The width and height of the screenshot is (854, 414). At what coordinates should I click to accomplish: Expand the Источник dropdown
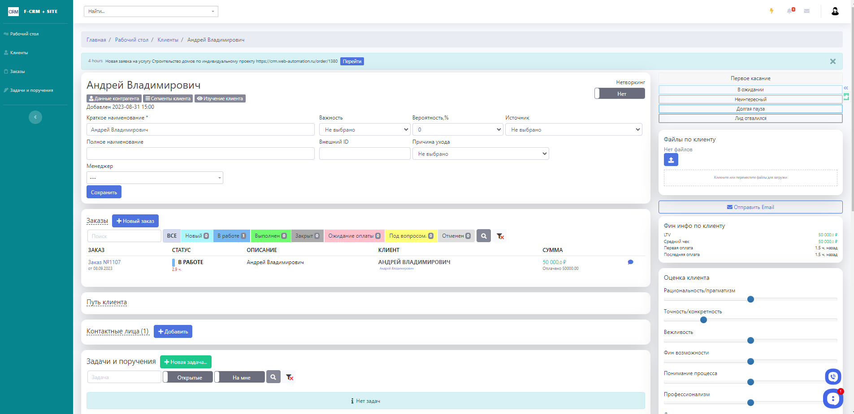pos(573,130)
